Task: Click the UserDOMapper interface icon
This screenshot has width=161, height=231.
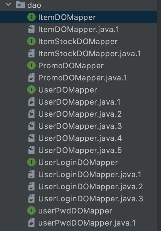Action: click(31, 89)
